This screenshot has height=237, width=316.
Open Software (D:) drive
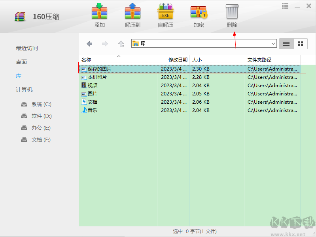tap(41, 116)
